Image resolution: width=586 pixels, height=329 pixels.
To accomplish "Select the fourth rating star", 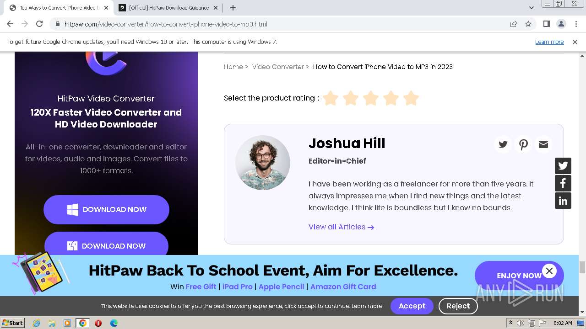I will pyautogui.click(x=391, y=98).
